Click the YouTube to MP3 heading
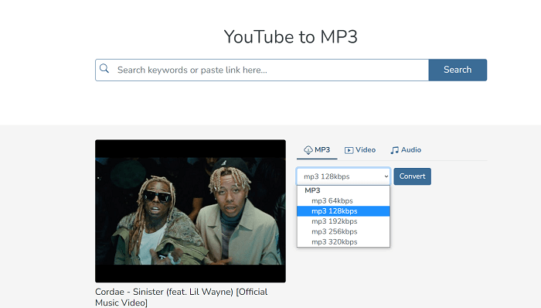This screenshot has width=541, height=308. click(291, 36)
